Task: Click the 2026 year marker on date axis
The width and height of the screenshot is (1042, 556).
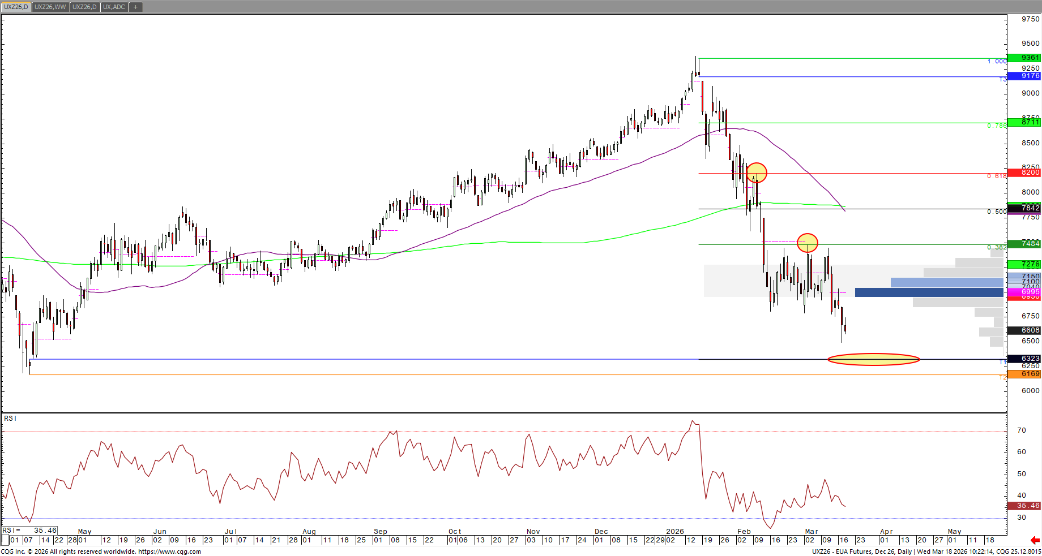Action: pyautogui.click(x=675, y=532)
